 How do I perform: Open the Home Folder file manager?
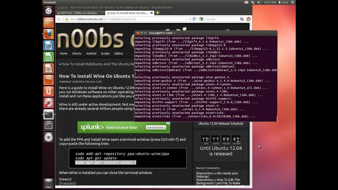[x=49, y=22]
